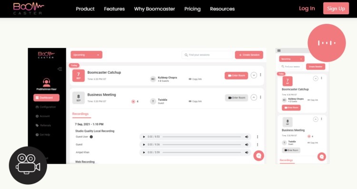Click the black video camera circle icon
This screenshot has width=357, height=189.
28,165
